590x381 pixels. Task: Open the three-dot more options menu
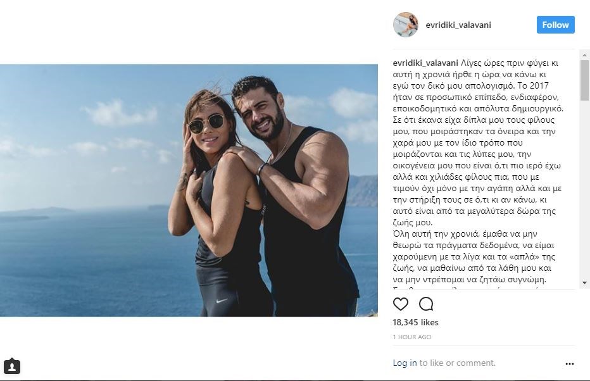(x=569, y=364)
